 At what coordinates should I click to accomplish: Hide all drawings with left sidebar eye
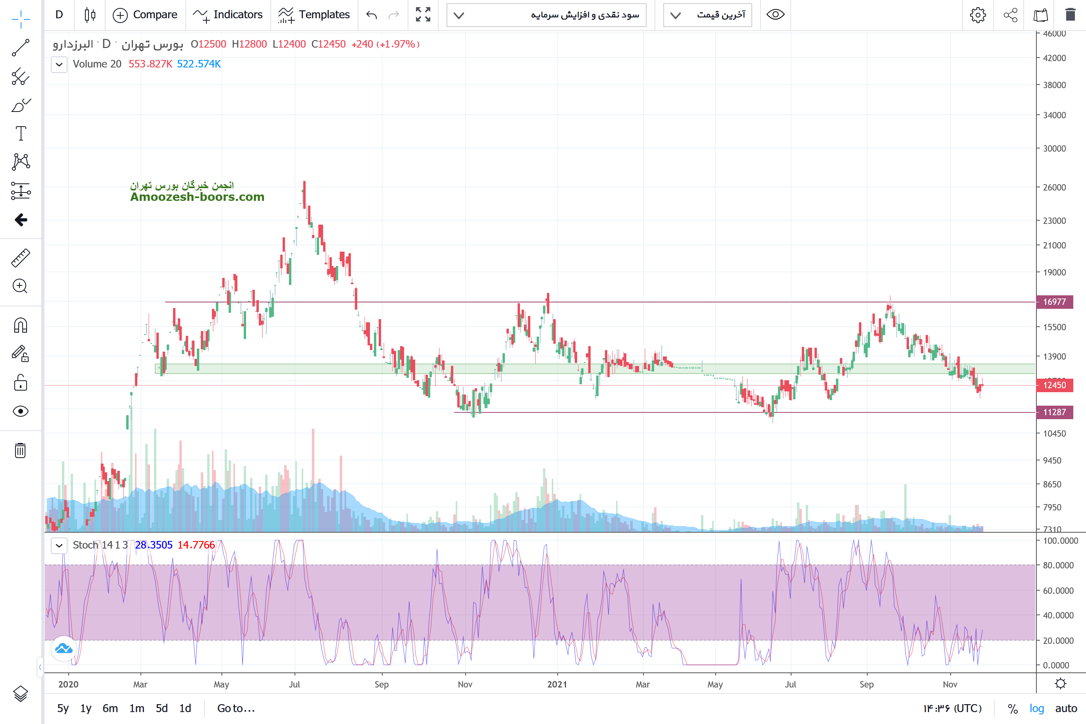pyautogui.click(x=21, y=411)
